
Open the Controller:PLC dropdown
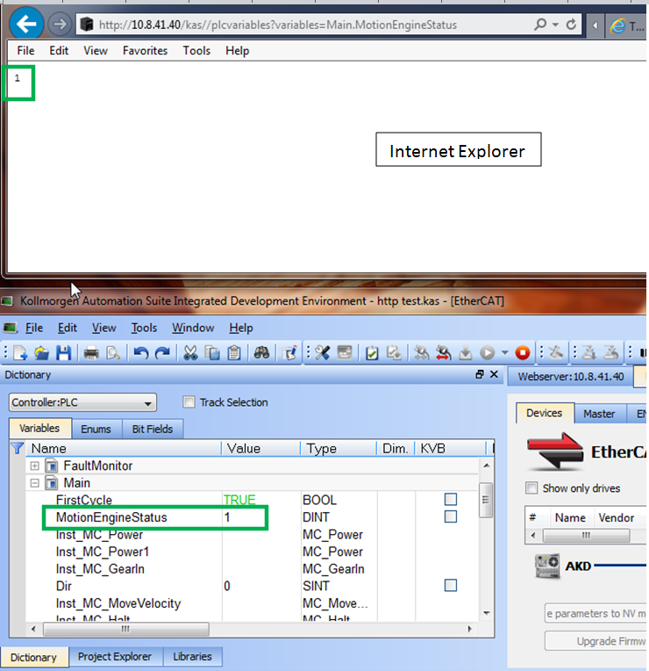pos(82,402)
